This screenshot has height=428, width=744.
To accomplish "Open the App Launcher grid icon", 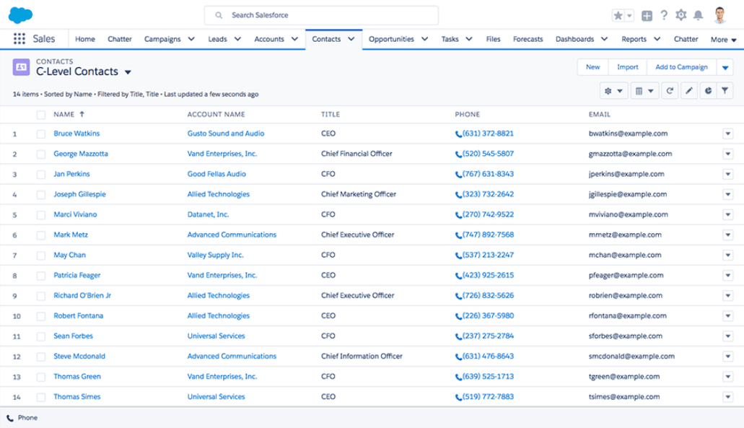I will (x=19, y=39).
